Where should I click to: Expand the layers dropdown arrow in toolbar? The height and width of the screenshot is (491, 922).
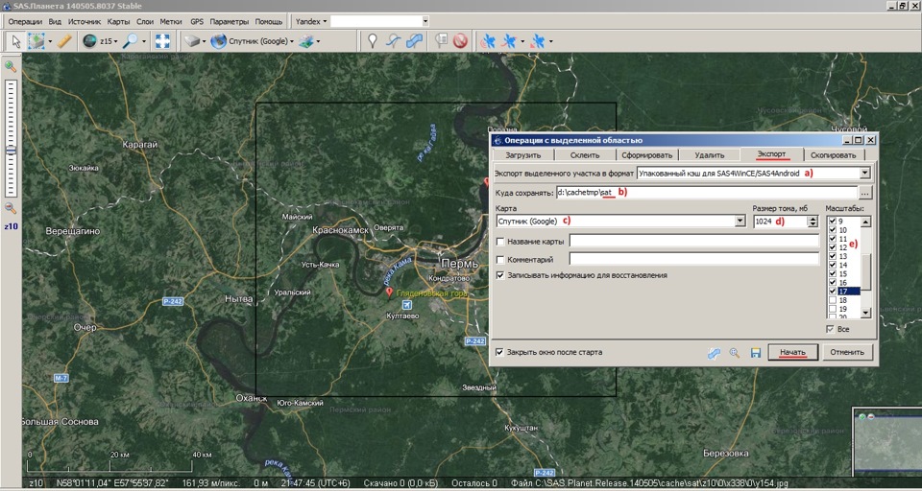tap(318, 41)
